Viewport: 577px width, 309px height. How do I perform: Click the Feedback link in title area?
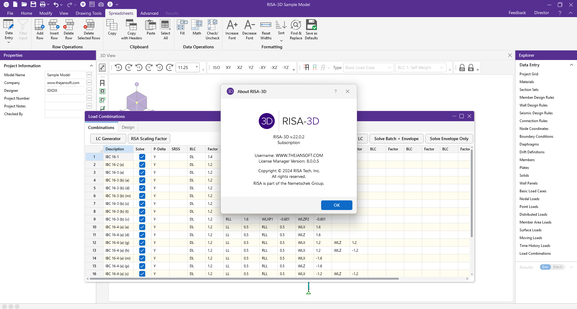[517, 13]
